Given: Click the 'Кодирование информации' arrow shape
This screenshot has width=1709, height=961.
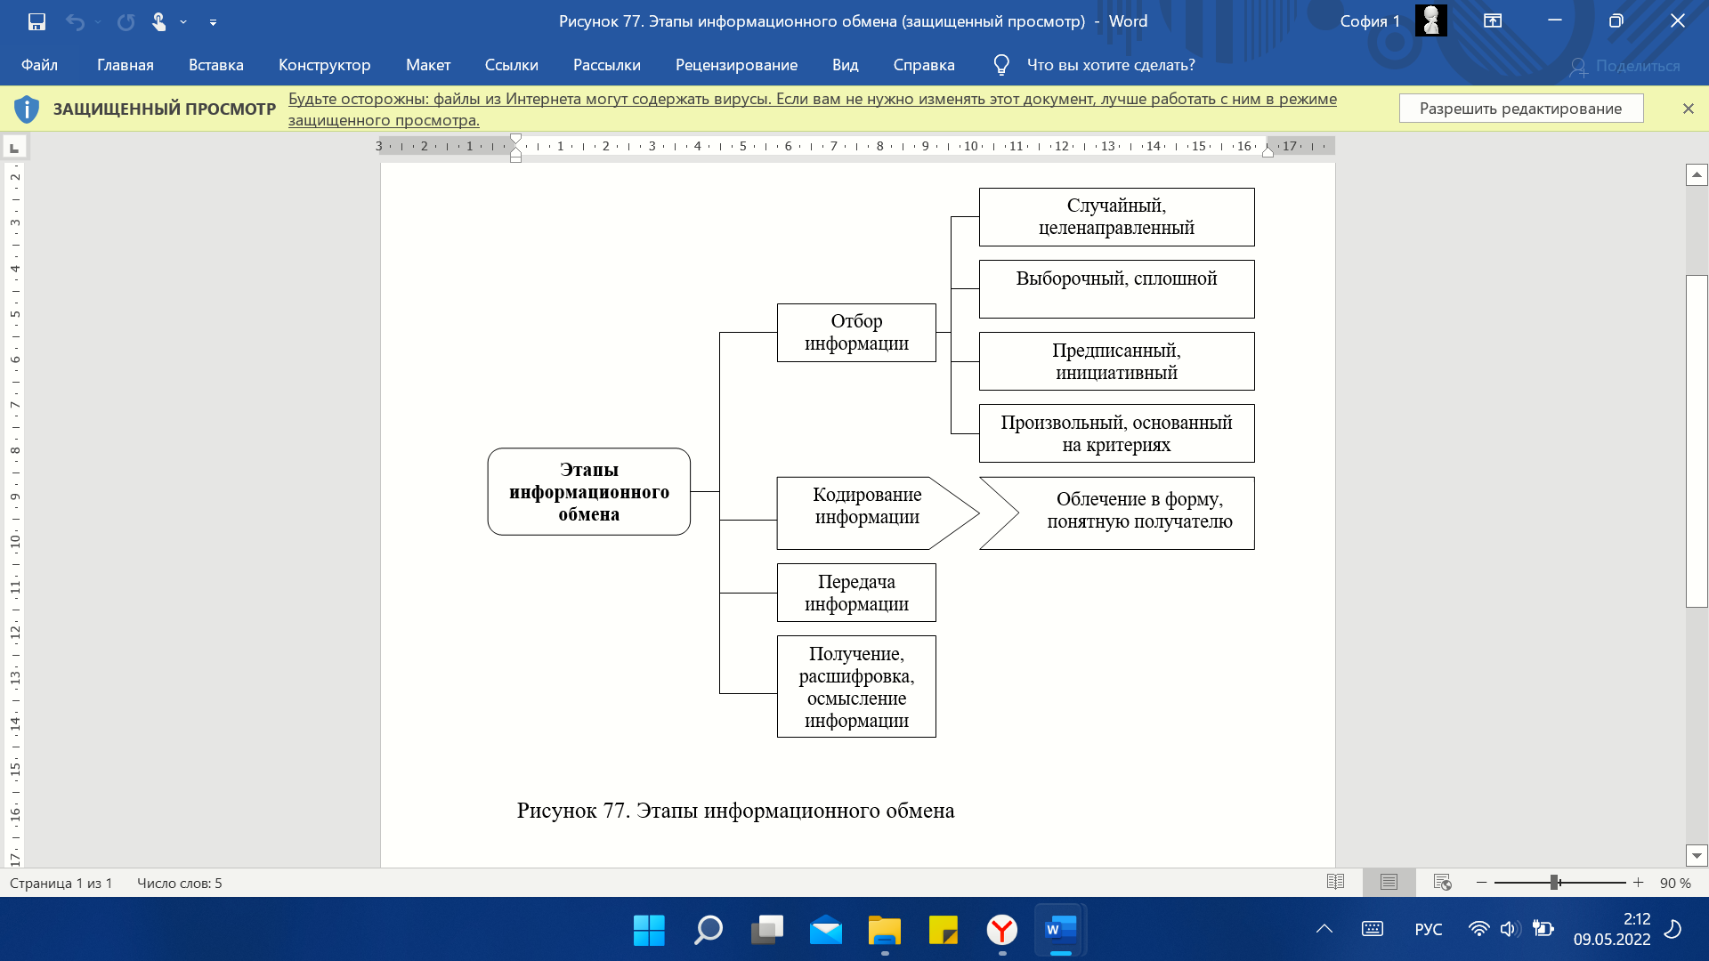Looking at the screenshot, I should coord(878,513).
